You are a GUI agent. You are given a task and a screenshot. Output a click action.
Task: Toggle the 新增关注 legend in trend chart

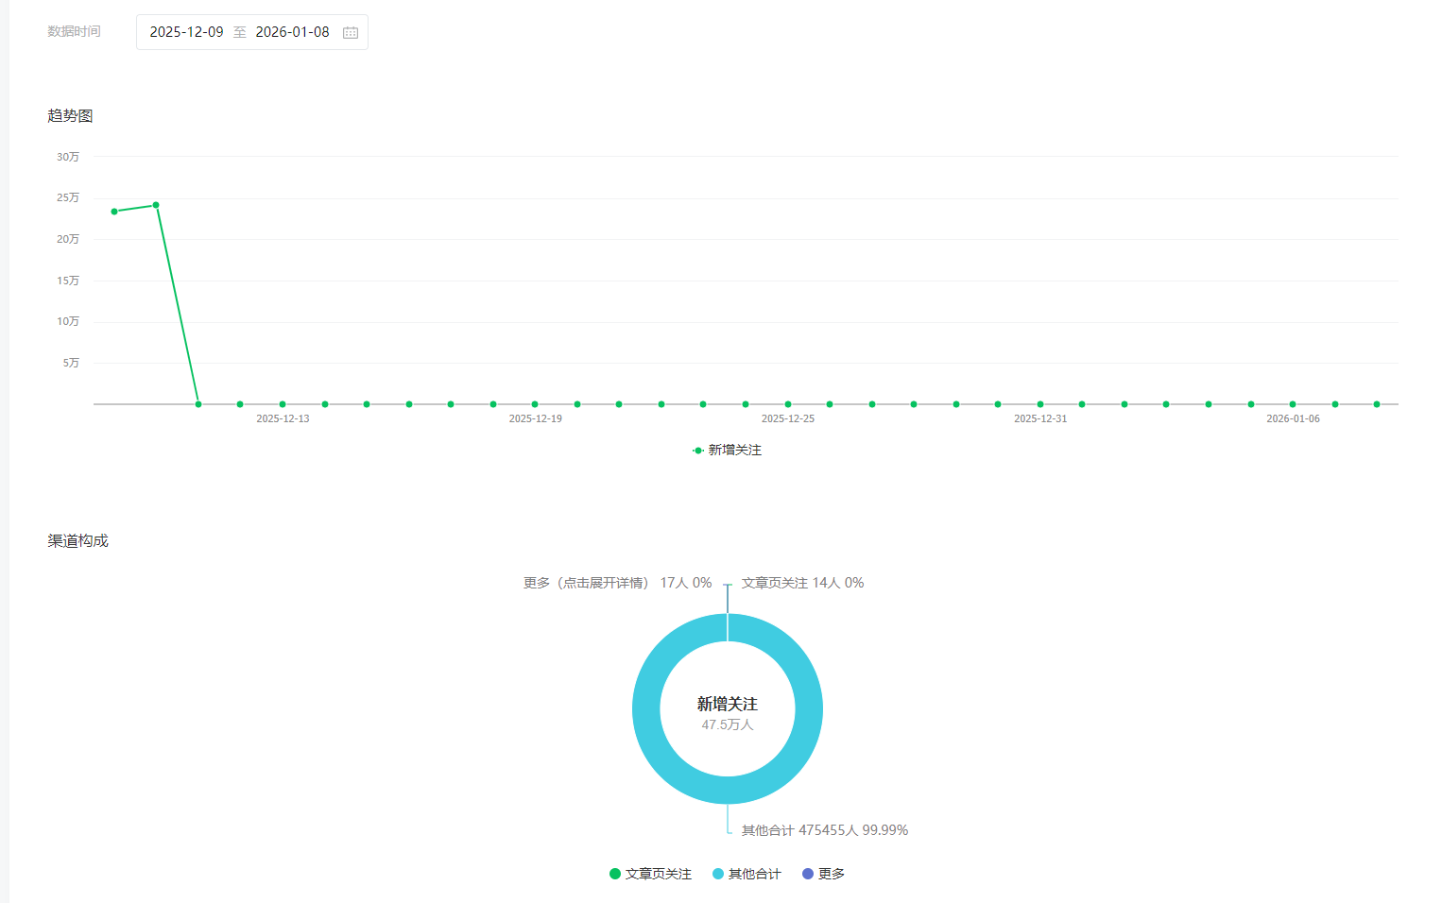[x=727, y=451]
